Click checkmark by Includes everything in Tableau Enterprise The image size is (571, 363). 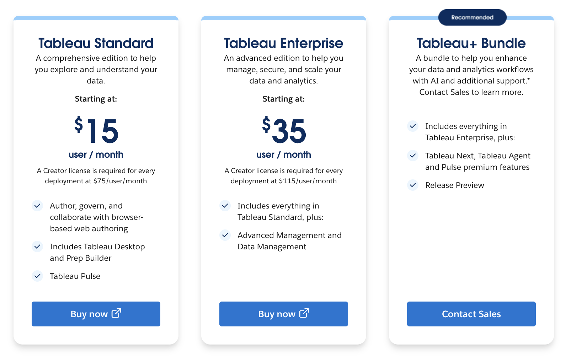point(413,126)
